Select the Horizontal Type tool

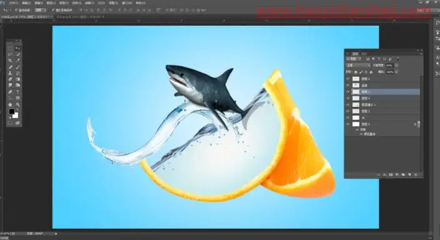tap(17, 92)
